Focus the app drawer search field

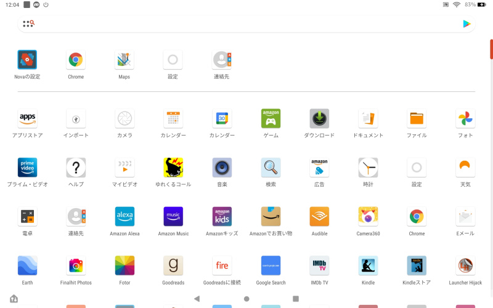coord(246,24)
